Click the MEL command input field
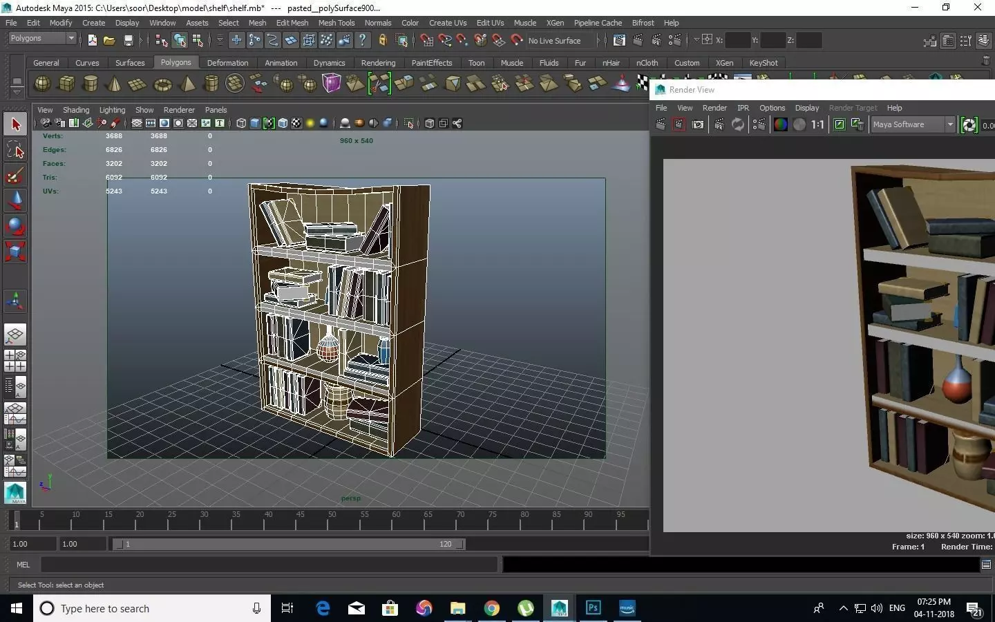Image resolution: width=995 pixels, height=622 pixels. pyautogui.click(x=269, y=565)
